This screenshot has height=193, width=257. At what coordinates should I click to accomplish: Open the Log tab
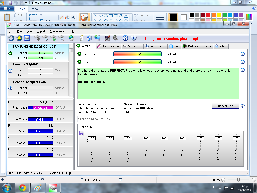tap(174, 46)
